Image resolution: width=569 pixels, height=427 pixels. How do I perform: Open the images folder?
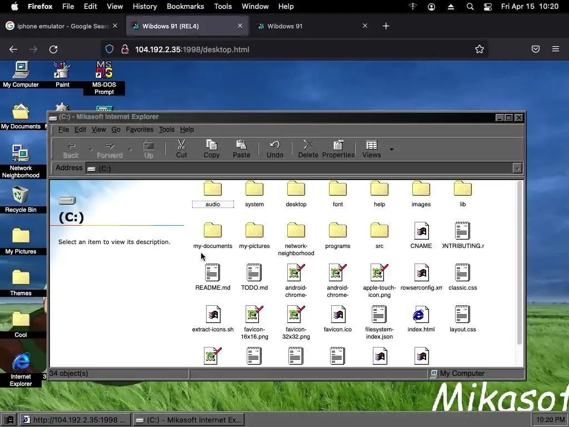coord(421,194)
